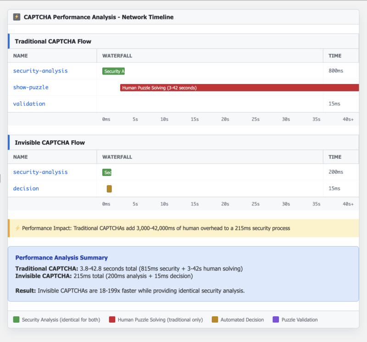Screen dimensions: 367x342
Task: Click the Performance Analysis Summary heading
Action: click(x=61, y=258)
